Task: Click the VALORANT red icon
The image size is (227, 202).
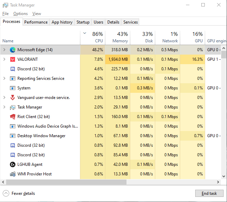Action: point(13,59)
